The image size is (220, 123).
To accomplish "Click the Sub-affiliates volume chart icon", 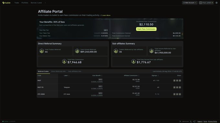I will pyautogui.click(x=151, y=51).
